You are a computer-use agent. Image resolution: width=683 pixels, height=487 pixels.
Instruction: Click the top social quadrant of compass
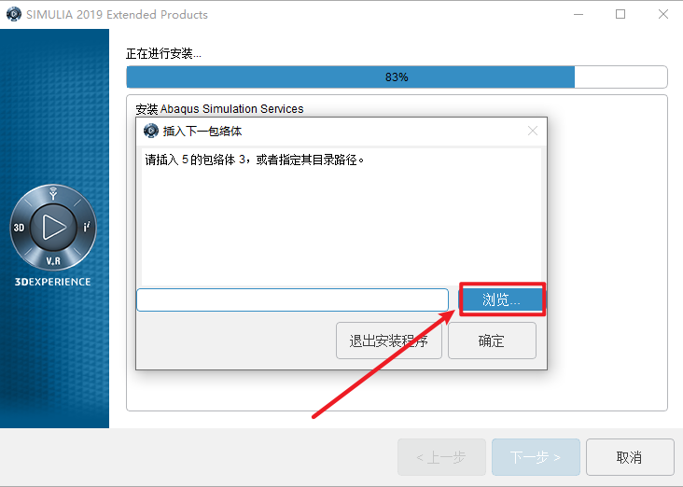point(53,193)
